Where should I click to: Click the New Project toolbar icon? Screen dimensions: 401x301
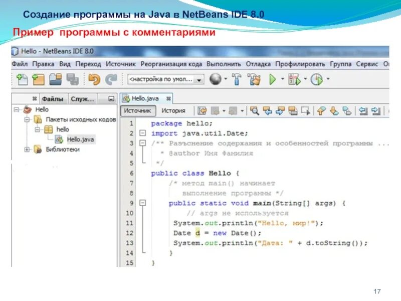[x=38, y=79]
